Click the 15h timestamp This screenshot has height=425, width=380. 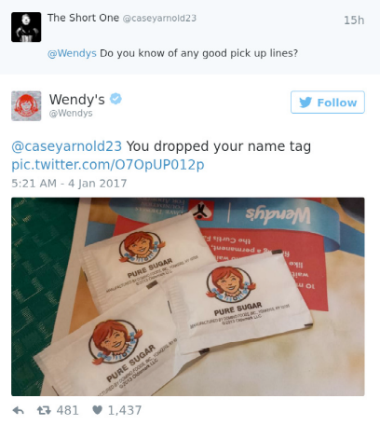point(354,21)
